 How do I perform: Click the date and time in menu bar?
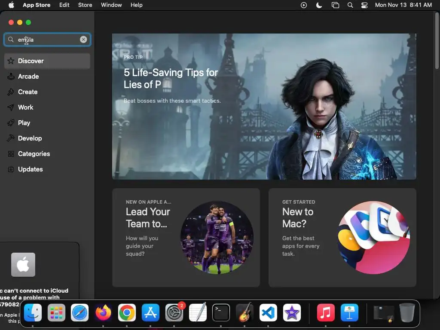pyautogui.click(x=403, y=5)
